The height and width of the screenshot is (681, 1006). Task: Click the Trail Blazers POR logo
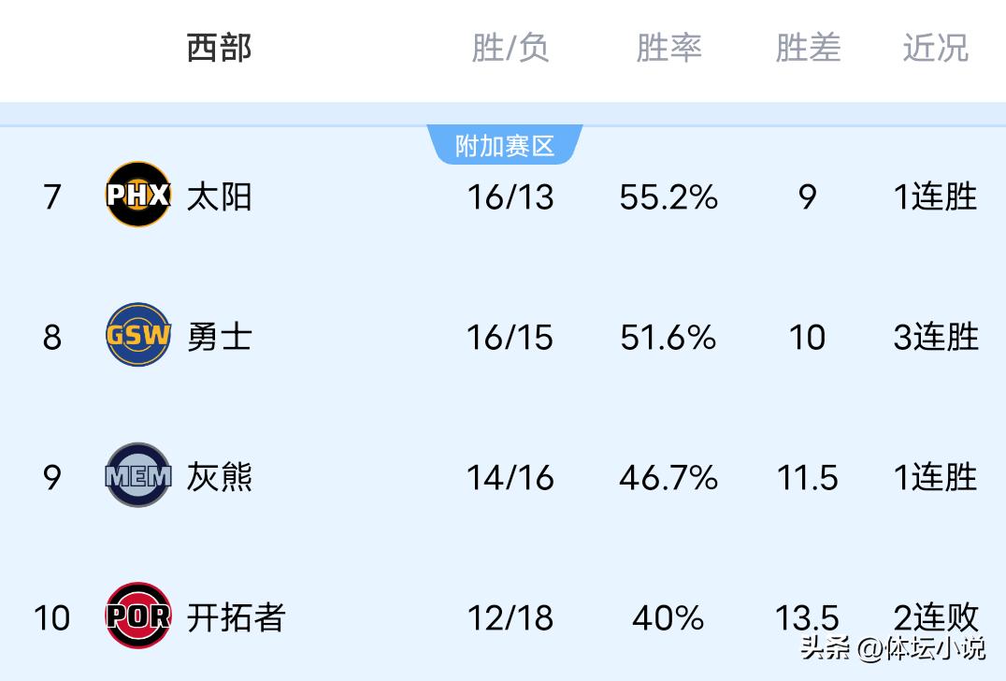(137, 616)
